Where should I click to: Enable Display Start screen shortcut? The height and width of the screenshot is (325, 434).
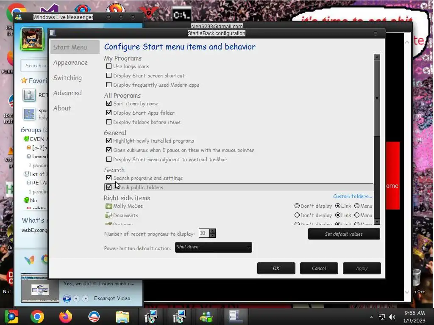[109, 75]
